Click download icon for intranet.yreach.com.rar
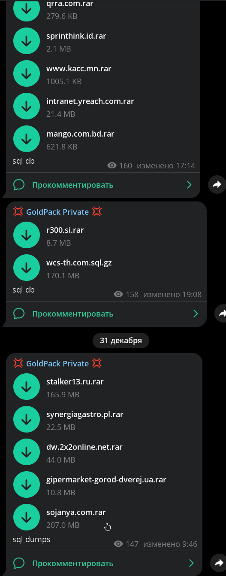The image size is (226, 576). click(x=27, y=107)
